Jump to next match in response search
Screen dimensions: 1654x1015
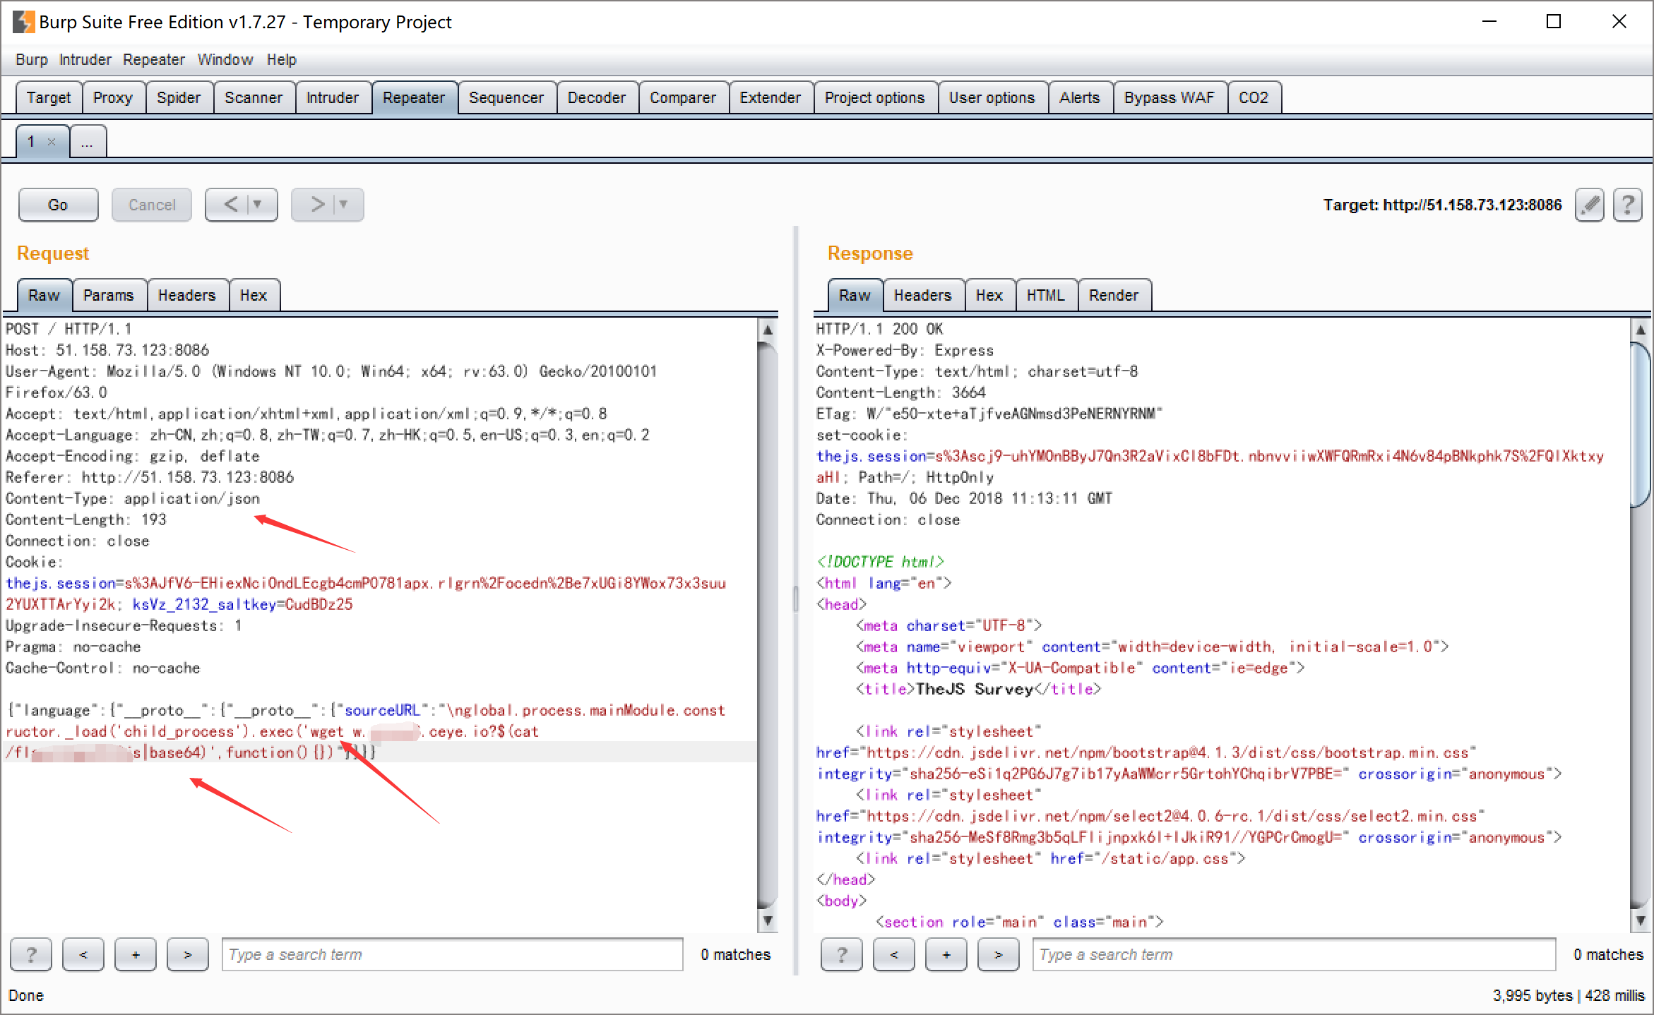pos(999,955)
